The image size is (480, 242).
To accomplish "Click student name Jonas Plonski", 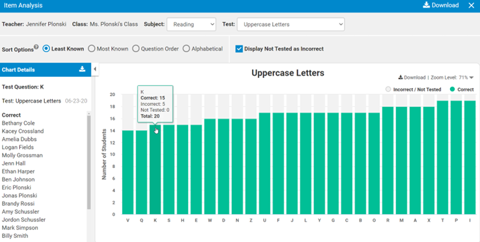I will (19, 195).
